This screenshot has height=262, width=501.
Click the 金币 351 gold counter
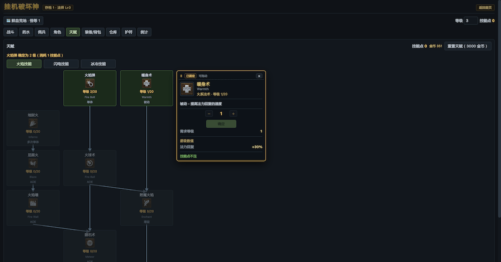435,46
